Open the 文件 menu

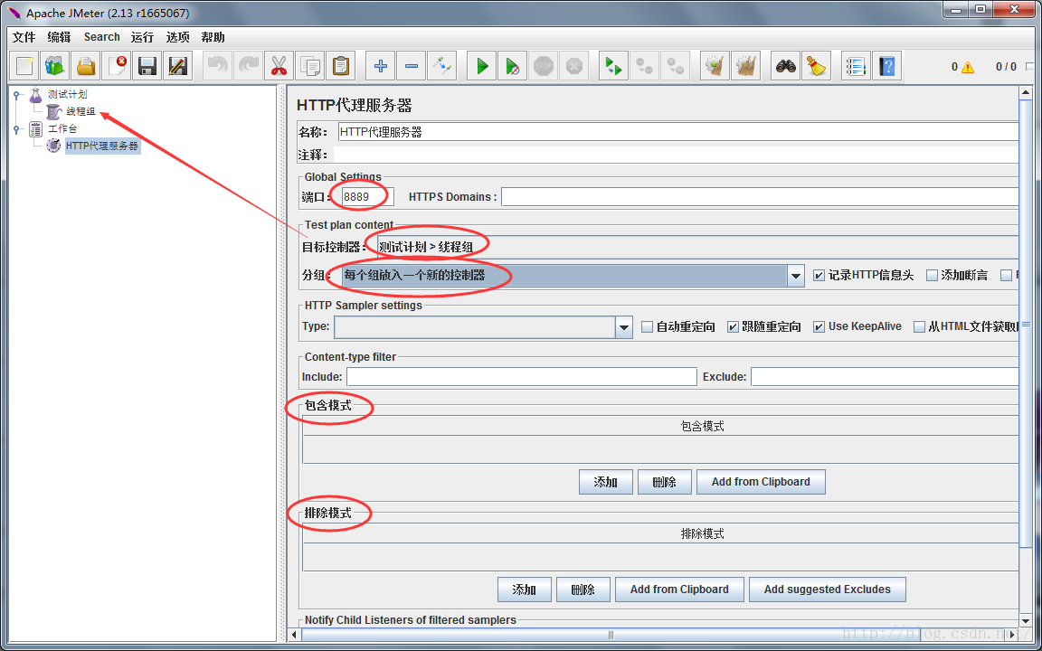24,37
